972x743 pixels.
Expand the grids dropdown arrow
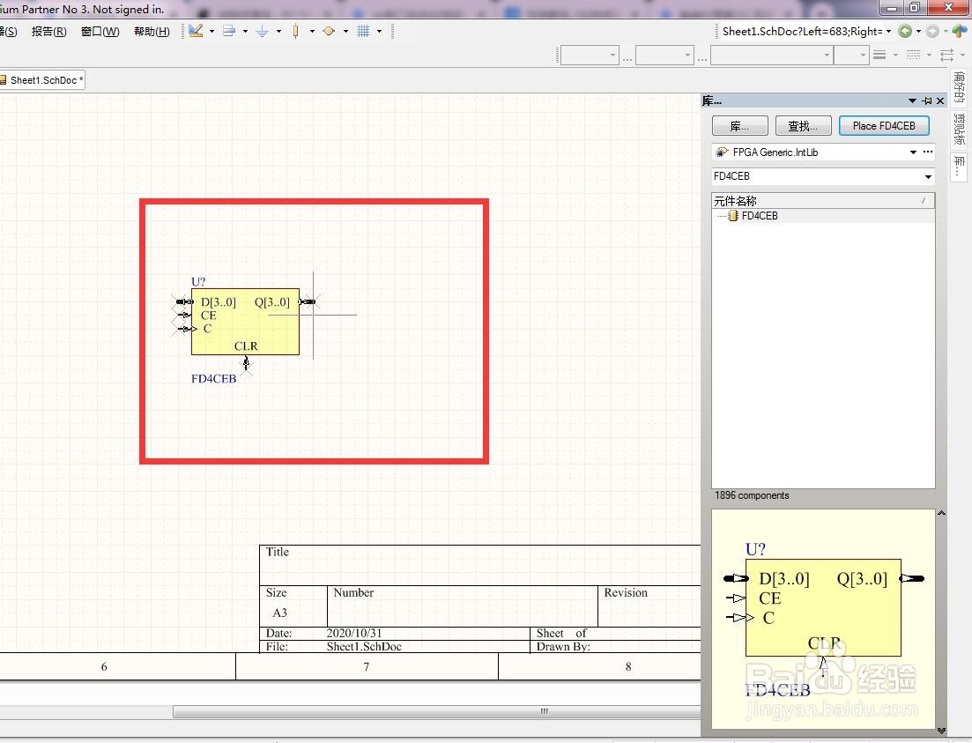pos(380,31)
